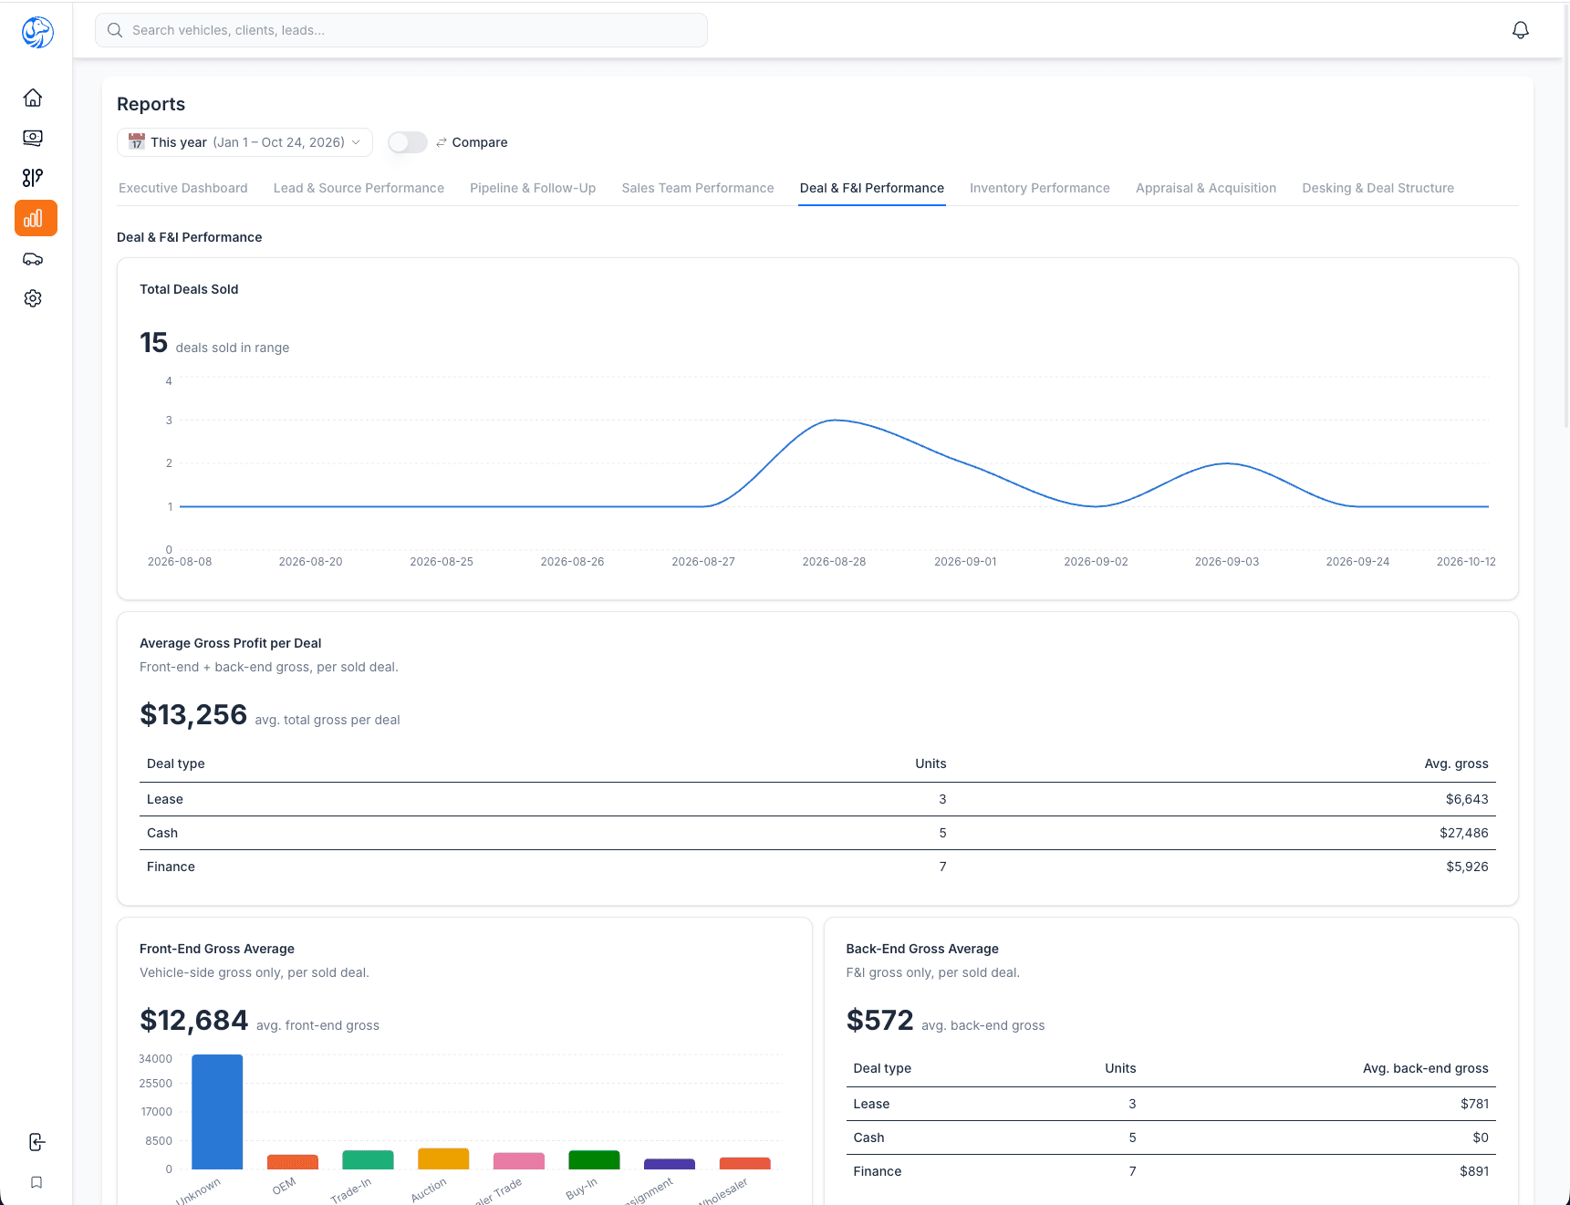Click the $781 Lease back-end gross value
Screen dimensions: 1570x1205
tap(1474, 1104)
